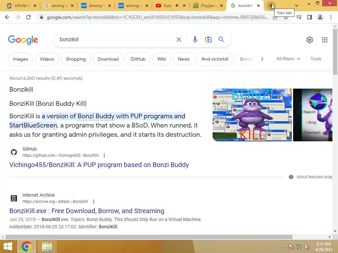
Task: Clear the search box with X
Action: 179,40
